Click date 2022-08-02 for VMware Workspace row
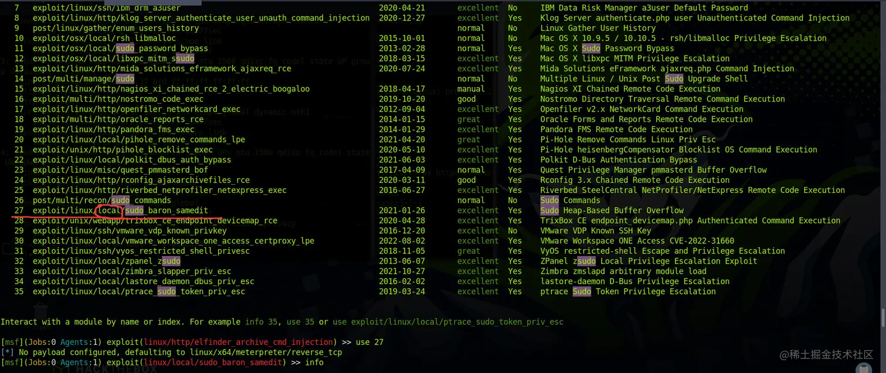Screen dimensions: 886x373 402,241
